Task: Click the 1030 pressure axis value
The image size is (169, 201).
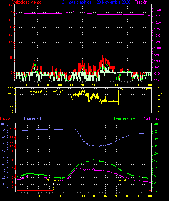Action: (x=157, y=10)
